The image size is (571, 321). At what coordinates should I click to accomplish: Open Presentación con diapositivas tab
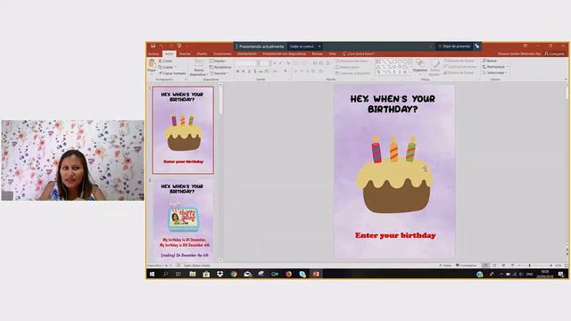284,53
